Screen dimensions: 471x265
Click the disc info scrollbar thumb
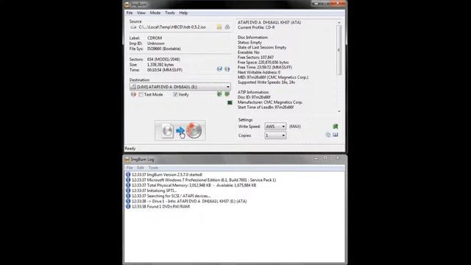(x=339, y=50)
